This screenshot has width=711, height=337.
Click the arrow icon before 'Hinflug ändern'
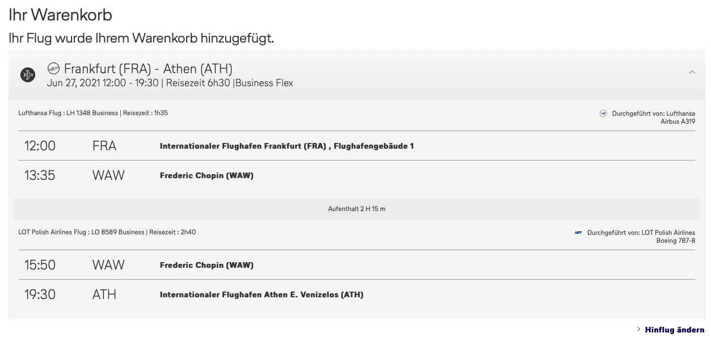639,329
